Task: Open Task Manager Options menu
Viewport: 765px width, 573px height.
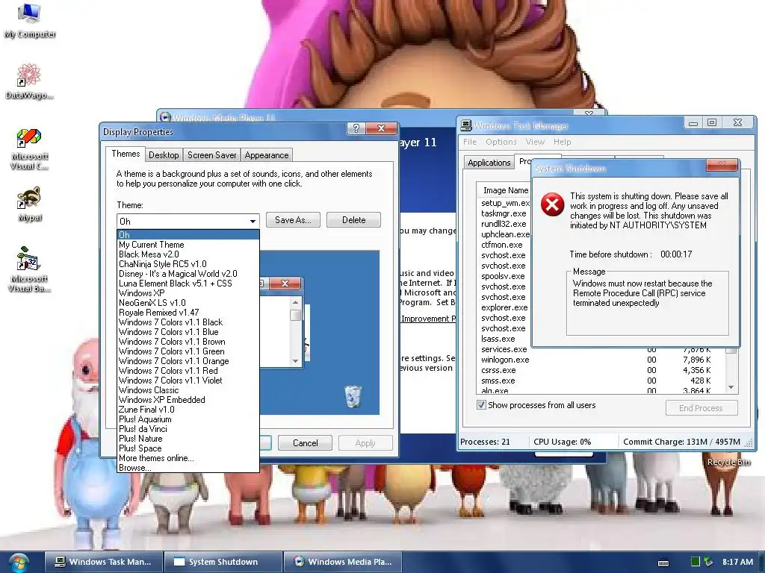Action: pyautogui.click(x=501, y=142)
